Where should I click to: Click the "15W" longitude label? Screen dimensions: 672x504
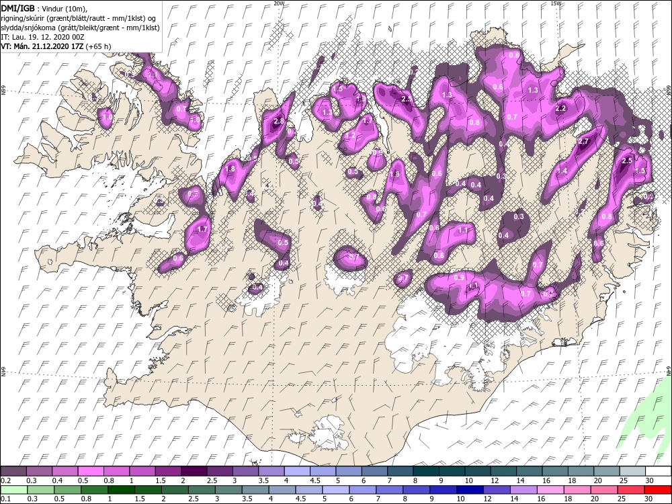(556, 3)
